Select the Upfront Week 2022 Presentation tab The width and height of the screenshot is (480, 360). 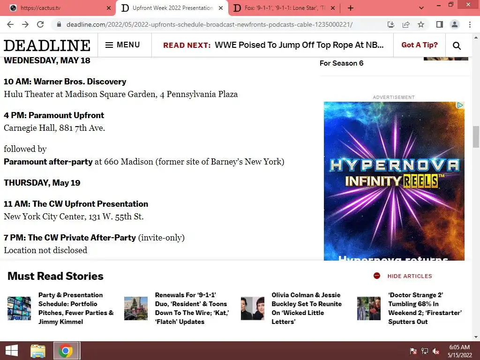172,8
